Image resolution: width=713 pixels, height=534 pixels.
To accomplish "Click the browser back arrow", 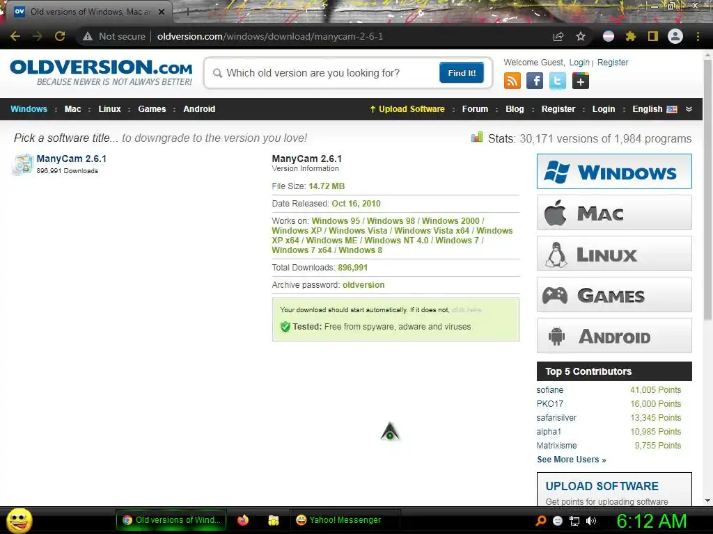I will (x=15, y=36).
